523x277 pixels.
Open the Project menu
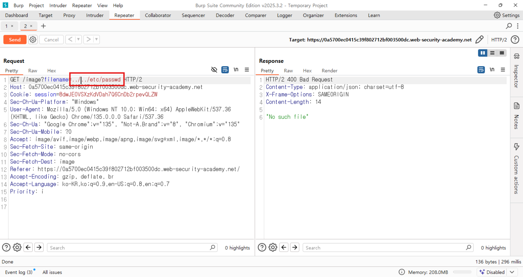click(36, 5)
